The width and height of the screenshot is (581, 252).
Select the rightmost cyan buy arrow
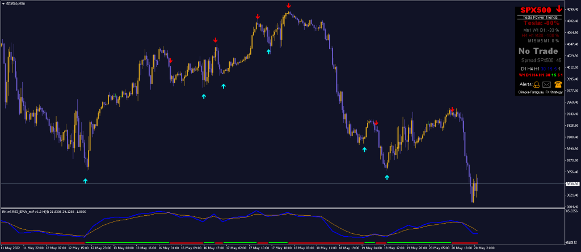[387, 177]
